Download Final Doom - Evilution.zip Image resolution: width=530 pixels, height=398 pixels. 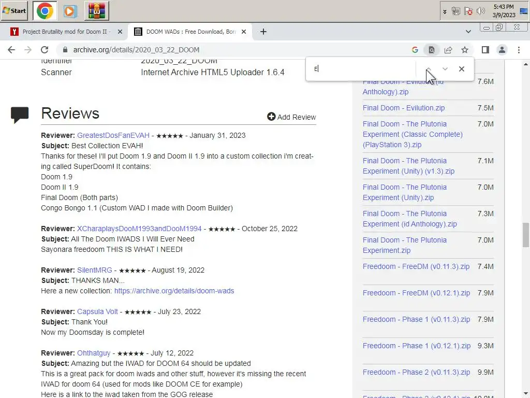point(404,108)
